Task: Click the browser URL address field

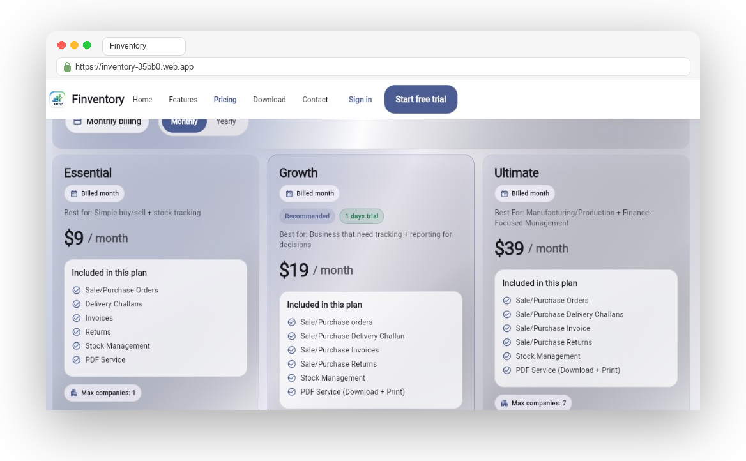Action: pos(373,66)
